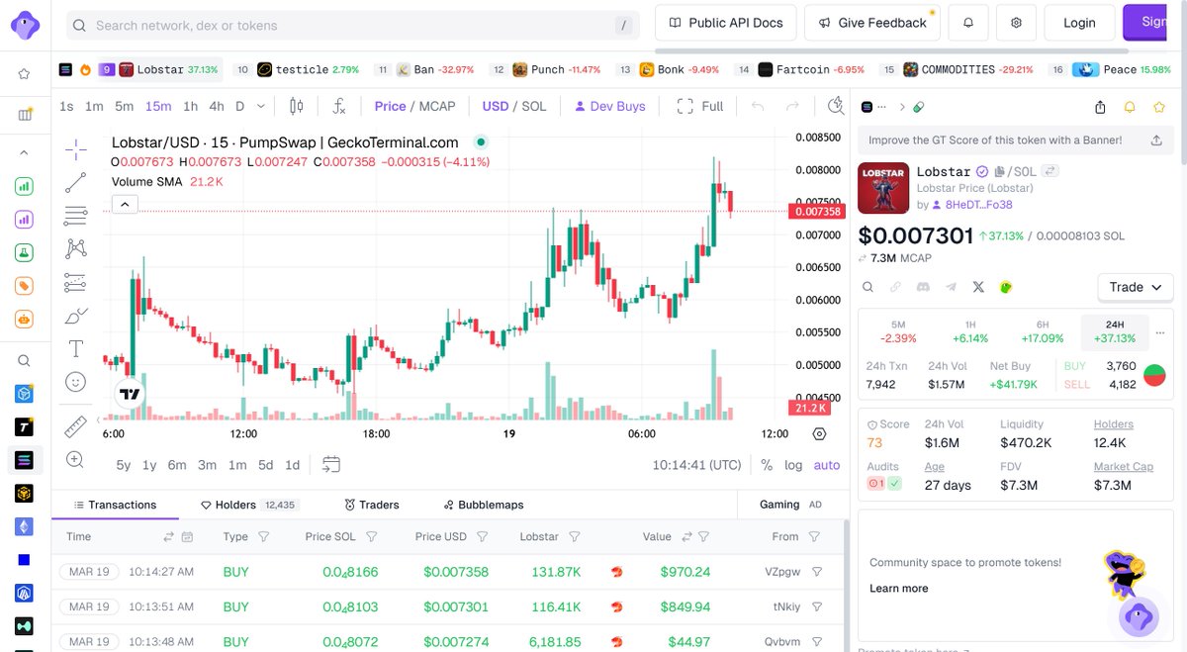This screenshot has width=1187, height=652.
Task: Switch to the Bubblemaps tab
Action: (x=484, y=505)
